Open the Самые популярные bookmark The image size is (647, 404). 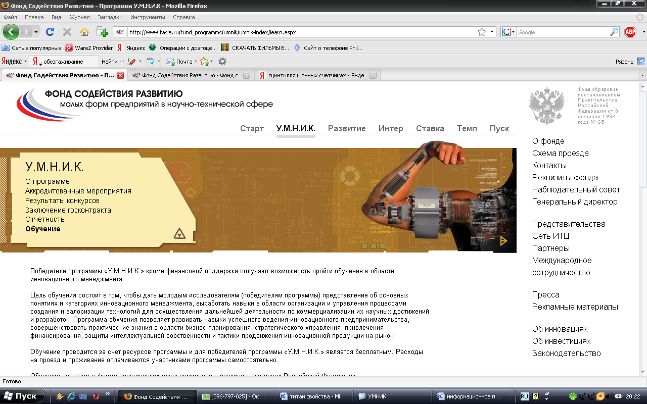32,48
